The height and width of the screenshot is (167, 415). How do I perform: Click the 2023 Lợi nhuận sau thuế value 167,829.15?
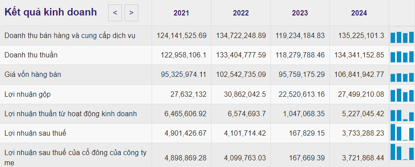(x=305, y=133)
